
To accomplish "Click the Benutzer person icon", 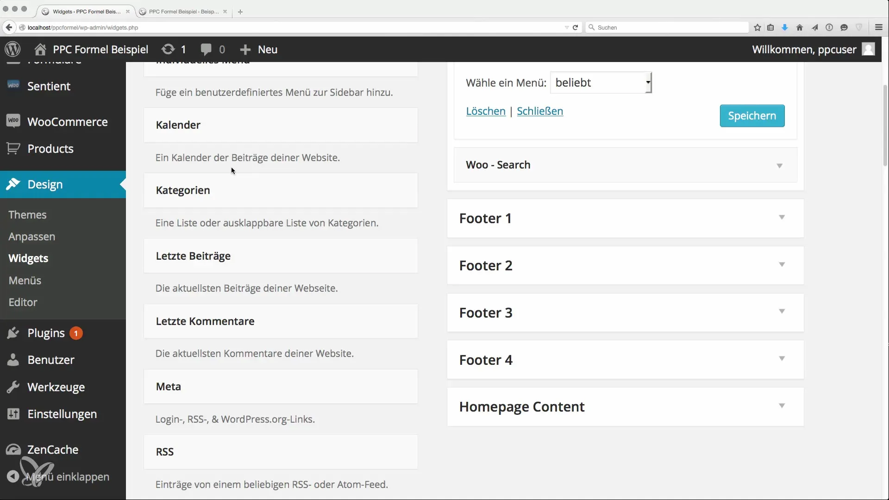I will pos(13,360).
